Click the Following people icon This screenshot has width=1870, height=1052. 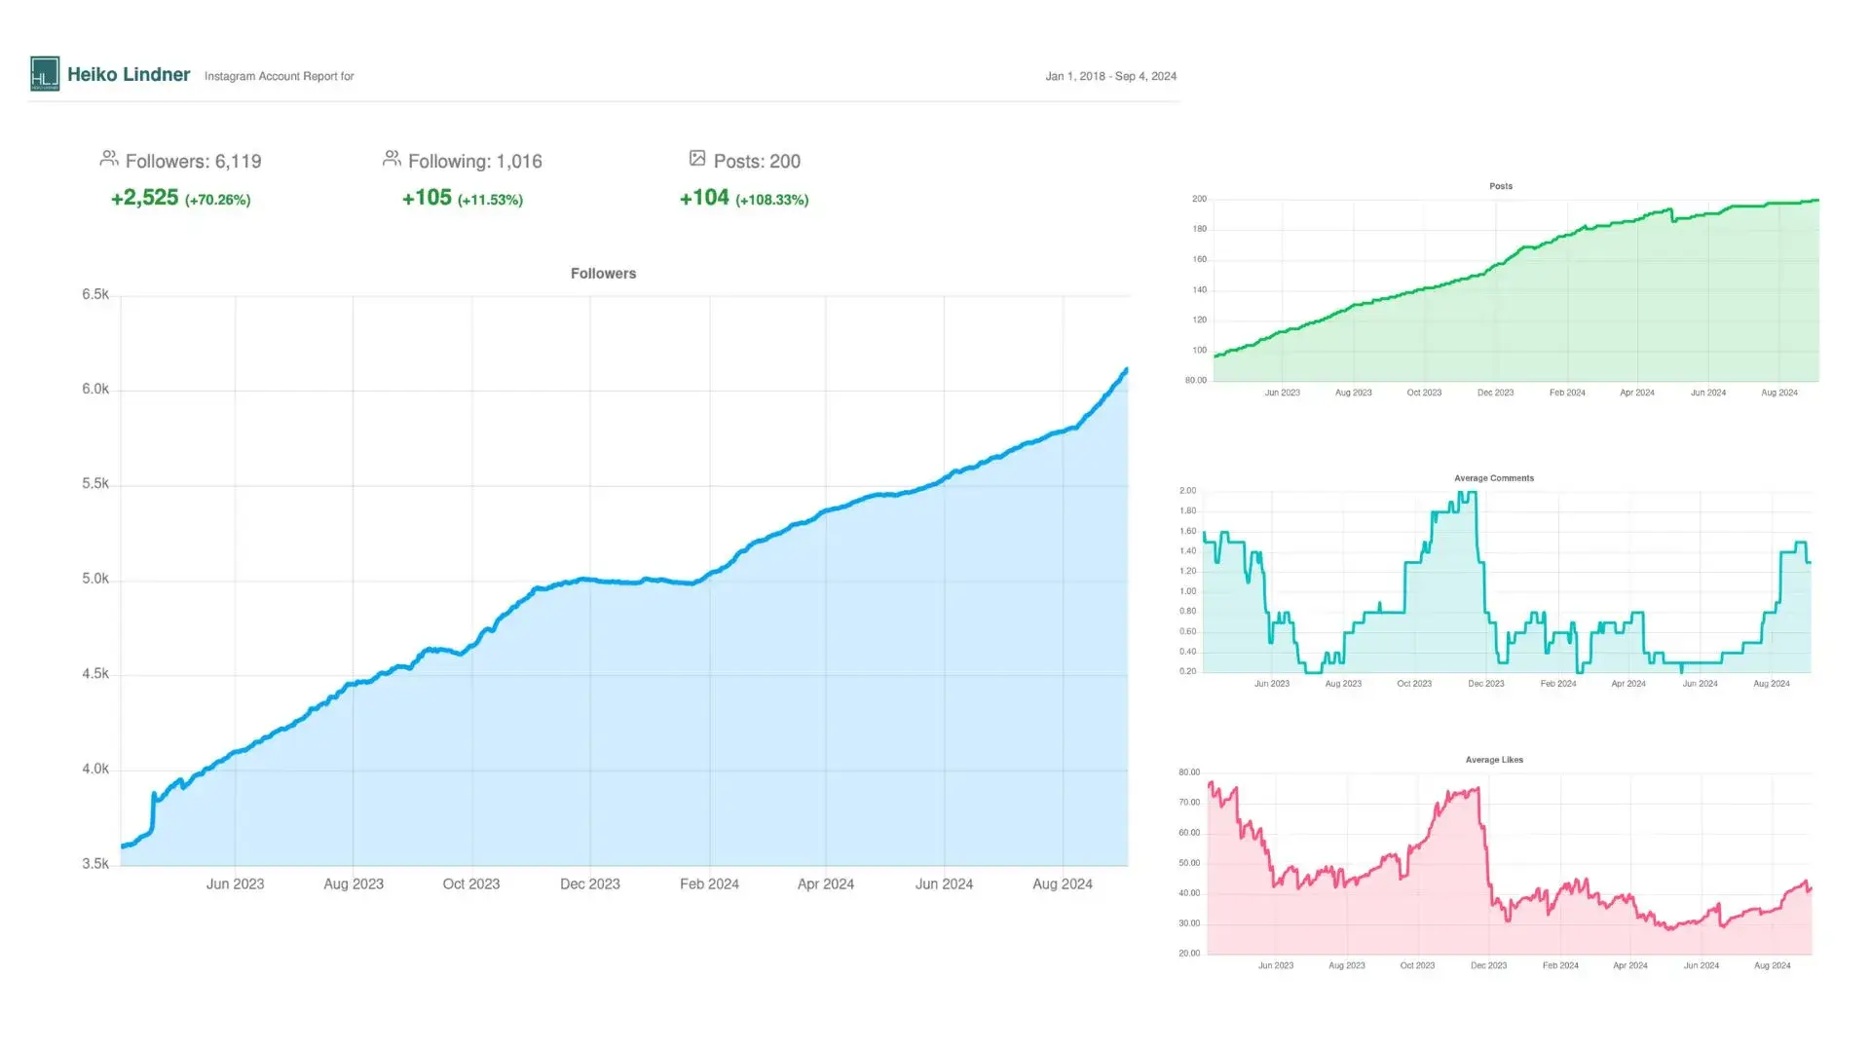point(392,158)
